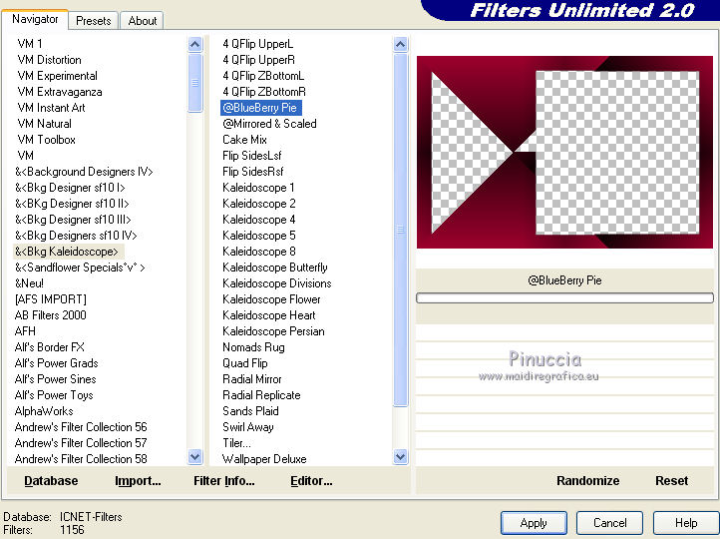Select VM Toolbox category
This screenshot has width=720, height=539.
(47, 140)
